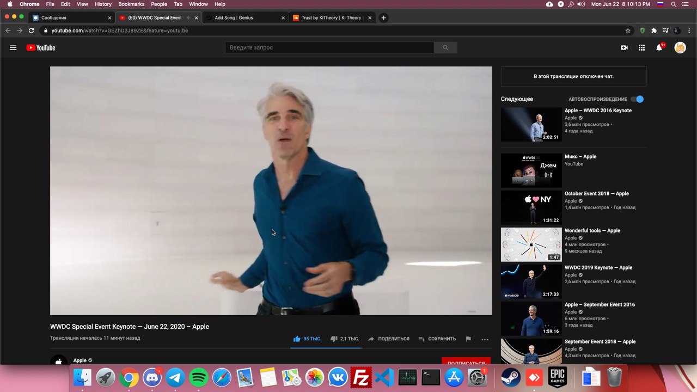Click the main video player
This screenshot has width=697, height=392.
[271, 191]
